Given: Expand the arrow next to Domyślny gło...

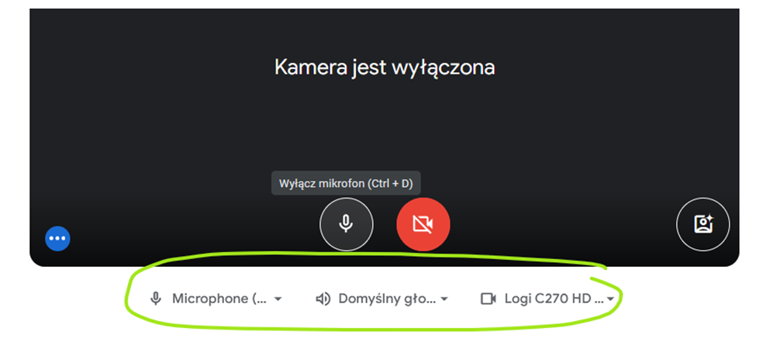Looking at the screenshot, I should (444, 299).
